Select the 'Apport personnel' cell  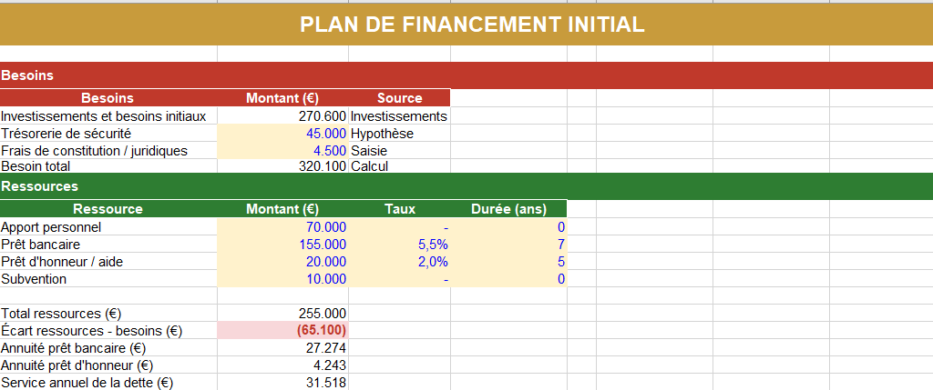coord(108,226)
